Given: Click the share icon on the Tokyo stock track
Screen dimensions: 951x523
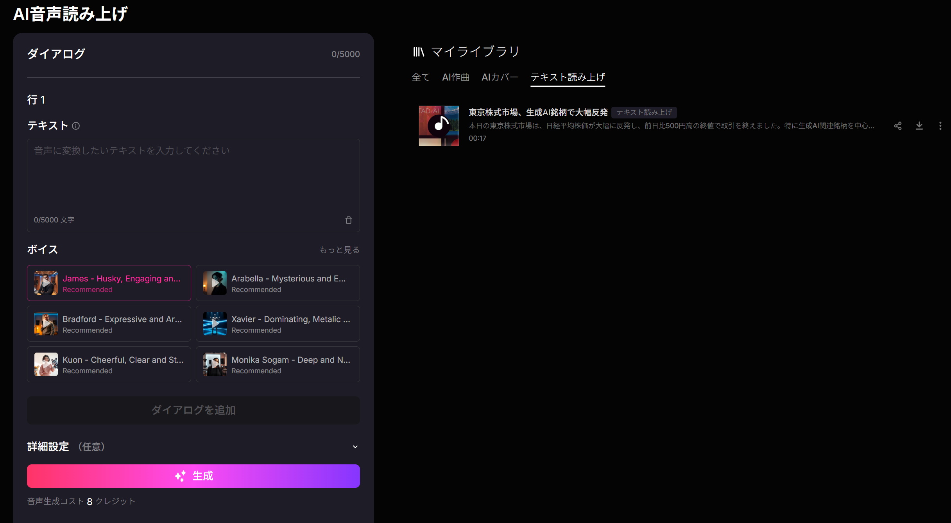Looking at the screenshot, I should coord(898,126).
